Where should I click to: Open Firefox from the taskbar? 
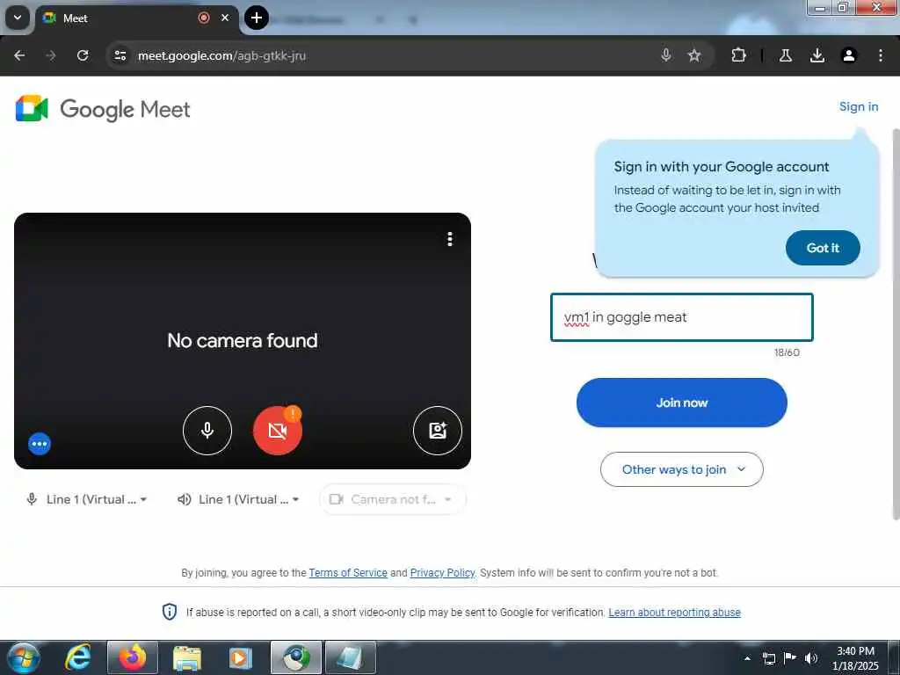(x=133, y=657)
